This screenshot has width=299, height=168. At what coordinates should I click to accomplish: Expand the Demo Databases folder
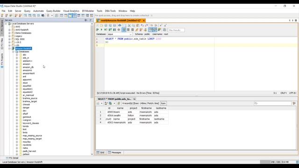pos(9,33)
